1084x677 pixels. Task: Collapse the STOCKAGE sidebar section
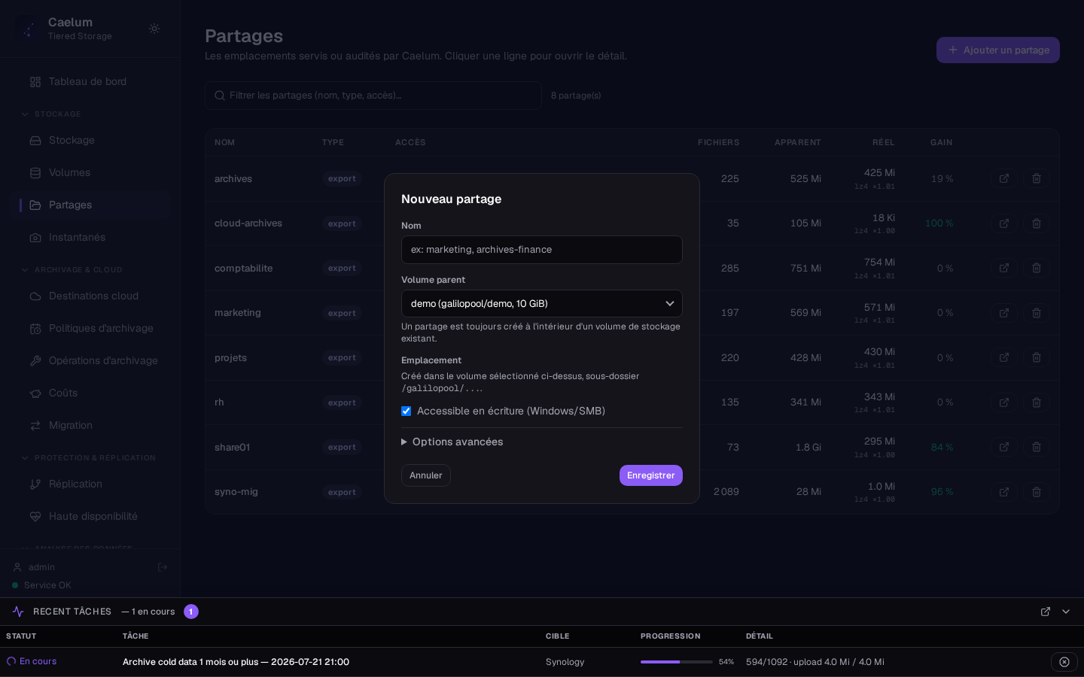50,114
